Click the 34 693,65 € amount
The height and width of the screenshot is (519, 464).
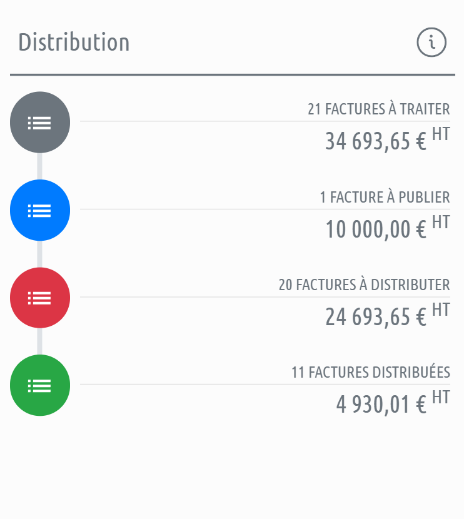(x=375, y=141)
